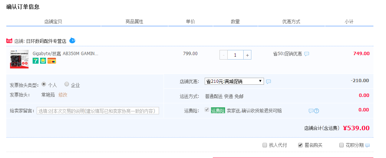Click the 数量 column header
The height and width of the screenshot is (158, 386).
tap(235, 21)
